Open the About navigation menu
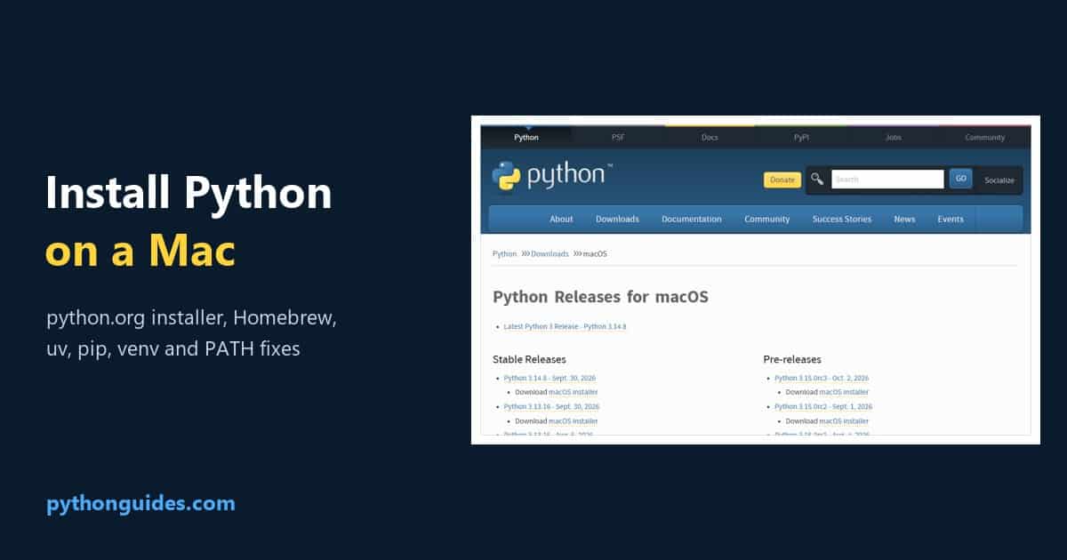Viewport: 1067px width, 560px height. (561, 220)
